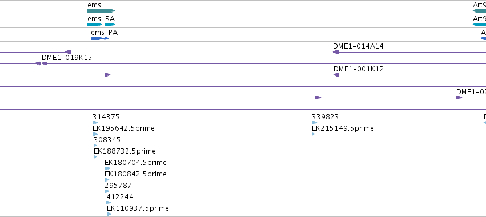
Task: Click the DME1-014A14 clone arrowhead
Action: [336, 52]
